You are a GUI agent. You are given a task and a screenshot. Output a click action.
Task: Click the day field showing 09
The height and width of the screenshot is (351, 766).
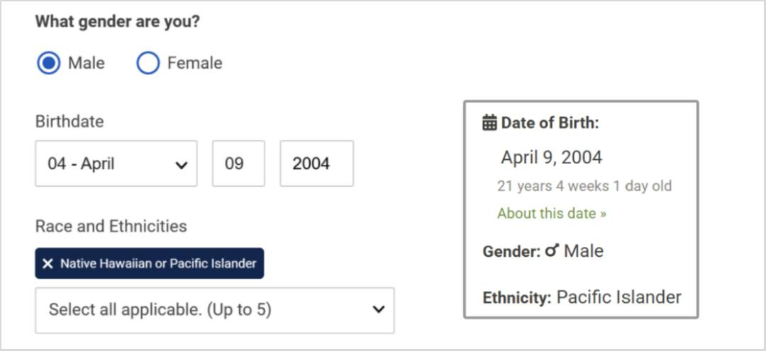click(238, 163)
